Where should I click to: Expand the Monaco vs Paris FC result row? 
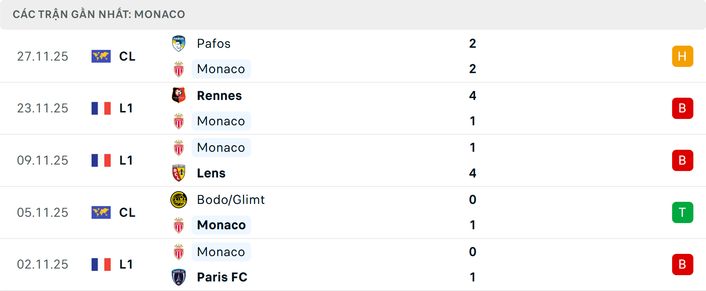click(x=353, y=265)
